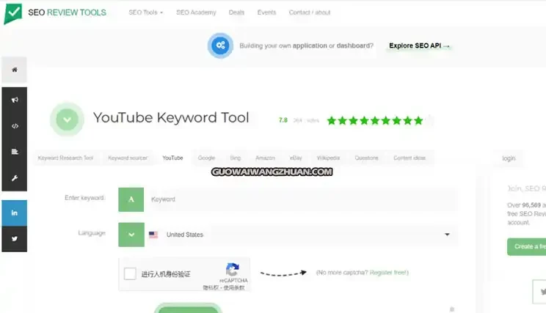Open the Deals menu item
The height and width of the screenshot is (313, 546).
(236, 12)
